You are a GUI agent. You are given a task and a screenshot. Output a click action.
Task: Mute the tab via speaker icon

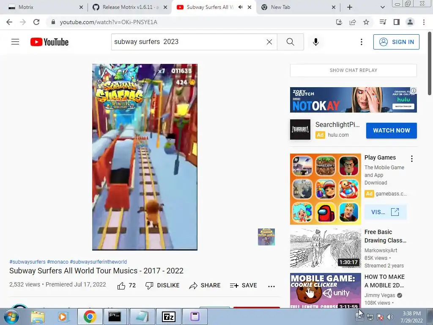[x=240, y=7]
